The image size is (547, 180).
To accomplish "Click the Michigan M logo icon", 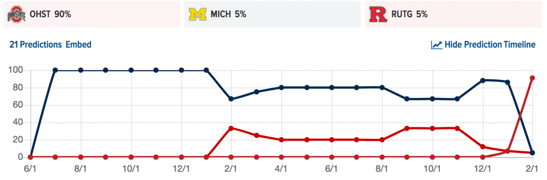I will coord(197,14).
